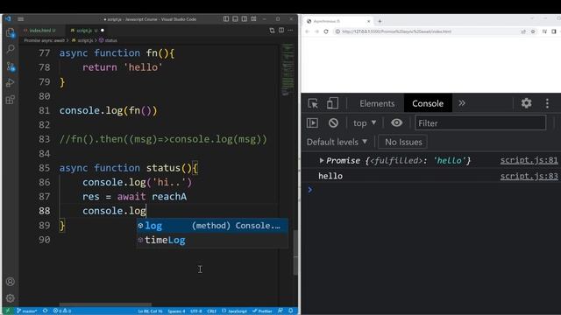561x315 pixels.
Task: Open a new browser tab
Action: click(380, 21)
